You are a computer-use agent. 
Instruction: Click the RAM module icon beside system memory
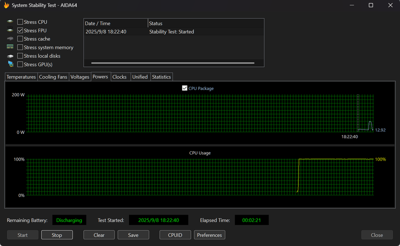coord(10,47)
